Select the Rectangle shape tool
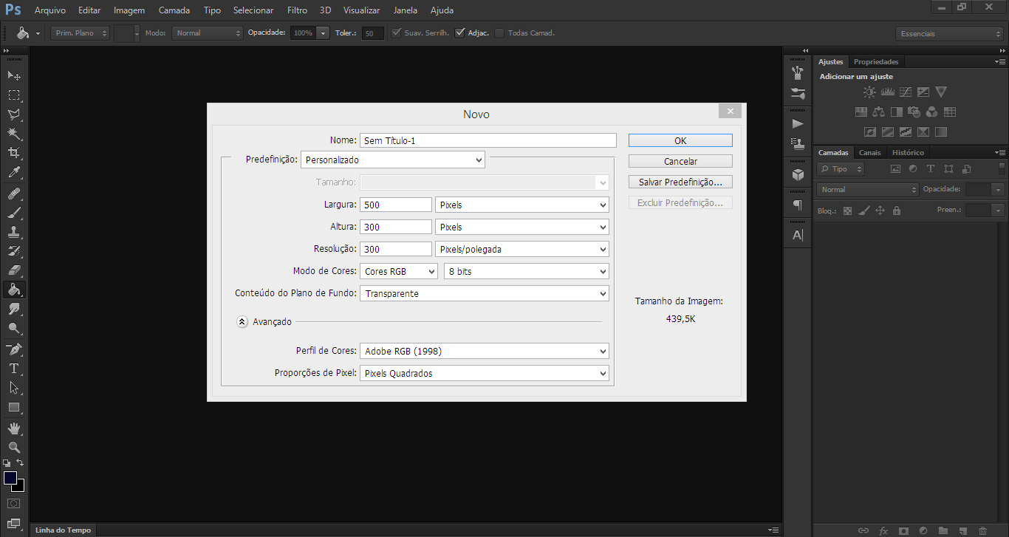The image size is (1009, 537). point(14,407)
